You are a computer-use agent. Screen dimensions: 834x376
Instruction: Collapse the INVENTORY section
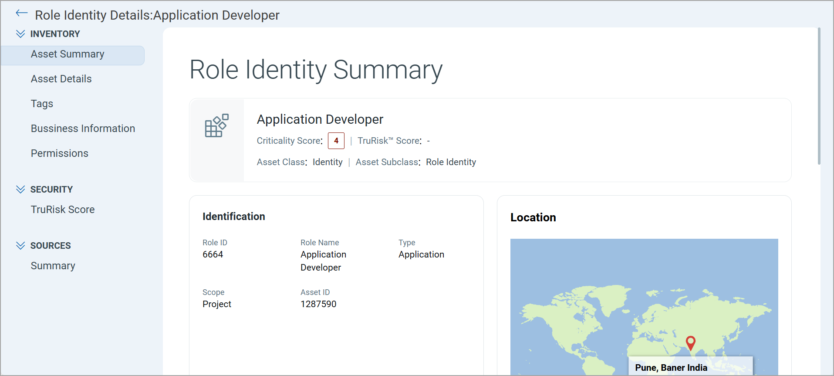pyautogui.click(x=20, y=34)
